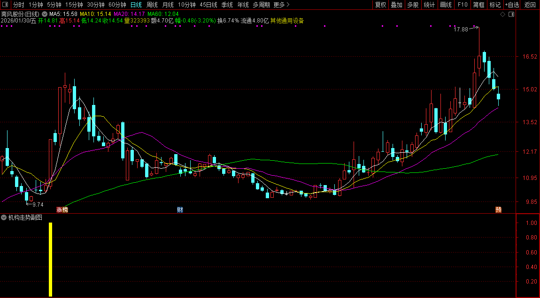
Task: Click the 涨榜 event marker
Action: pyautogui.click(x=62, y=209)
